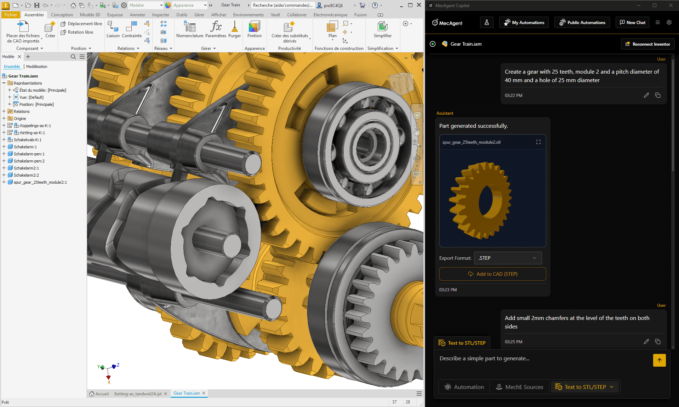Click the Add to CAD (STEP) button

[x=492, y=274]
